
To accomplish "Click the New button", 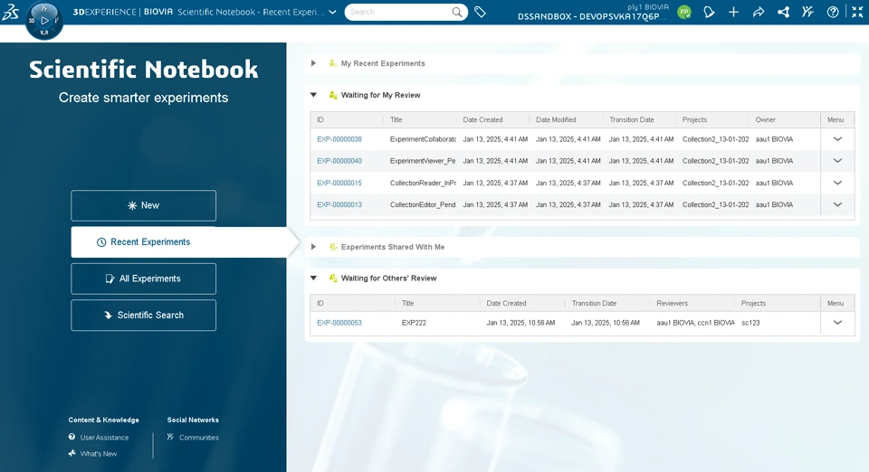I will [144, 205].
